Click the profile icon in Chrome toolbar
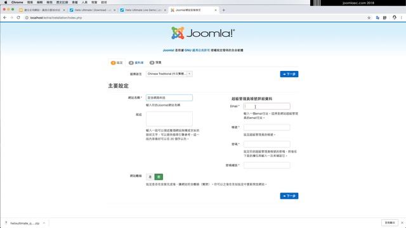 coord(395,18)
